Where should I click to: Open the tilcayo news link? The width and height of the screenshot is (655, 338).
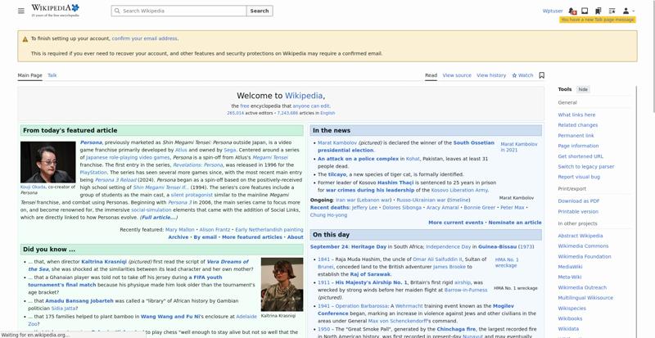(x=337, y=174)
